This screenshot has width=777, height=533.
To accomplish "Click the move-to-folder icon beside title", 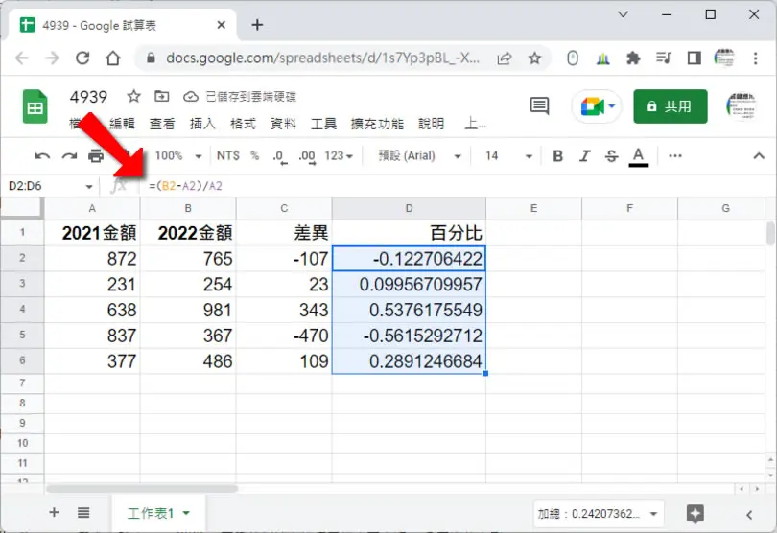I will 161,96.
